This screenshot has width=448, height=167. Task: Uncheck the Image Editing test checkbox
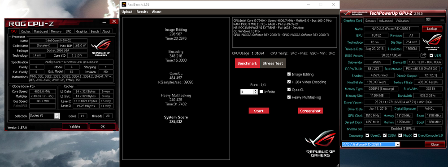click(x=289, y=74)
